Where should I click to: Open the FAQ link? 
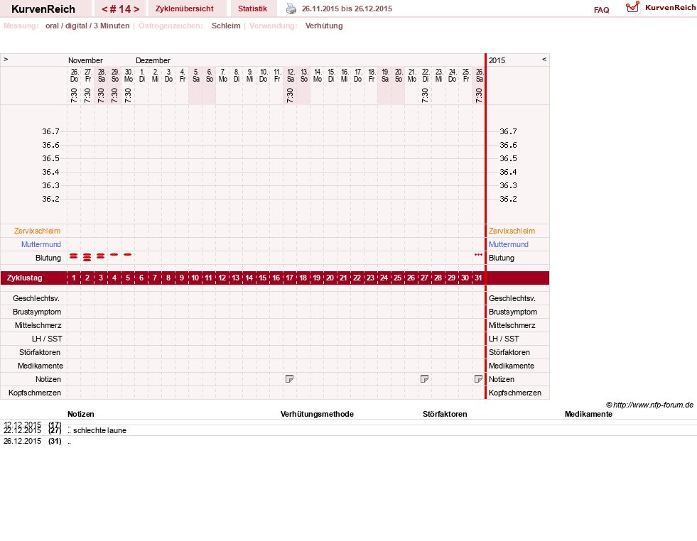coord(601,10)
